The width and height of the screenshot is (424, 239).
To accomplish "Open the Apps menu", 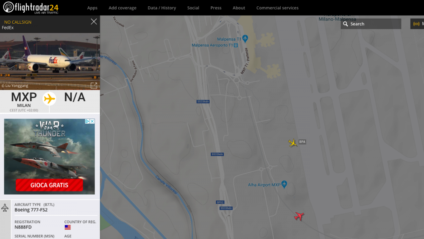I will (92, 8).
